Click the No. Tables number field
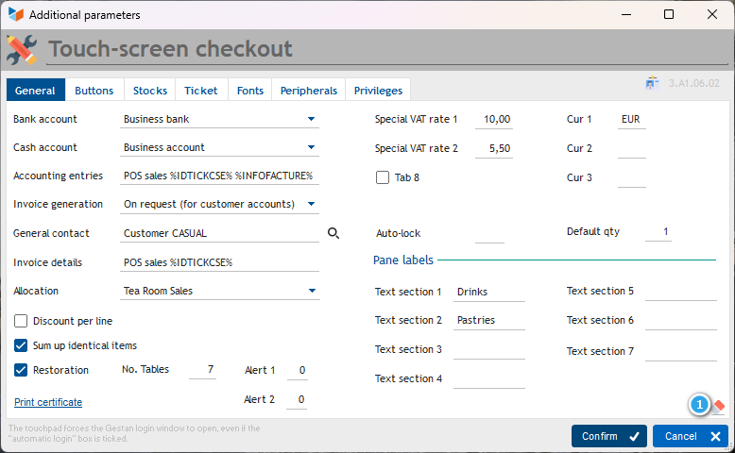Screen dimensions: 735x453 point(202,370)
